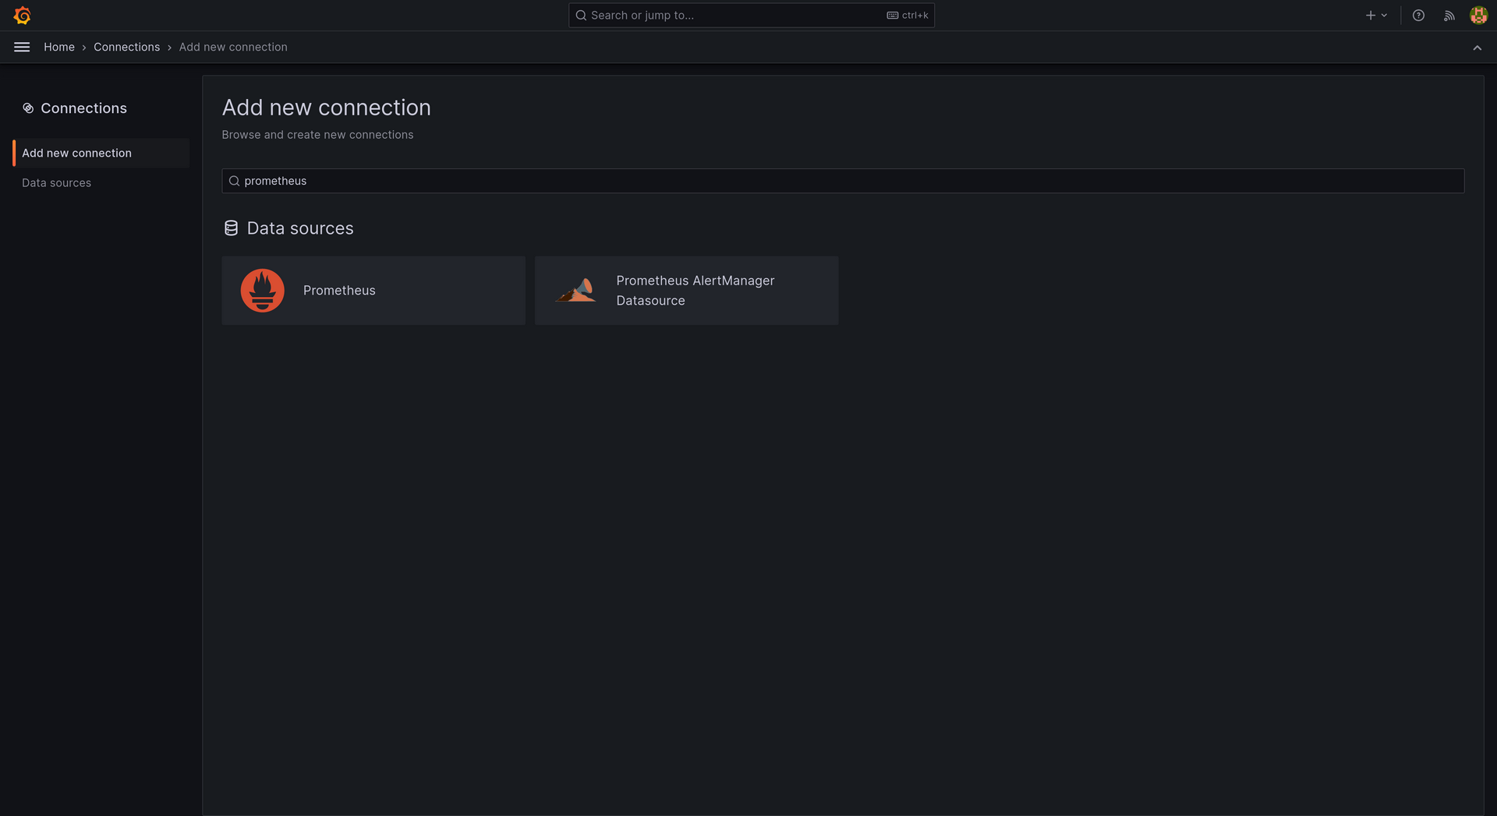Click the magnifier in connection search
The image size is (1497, 816).
tap(234, 181)
